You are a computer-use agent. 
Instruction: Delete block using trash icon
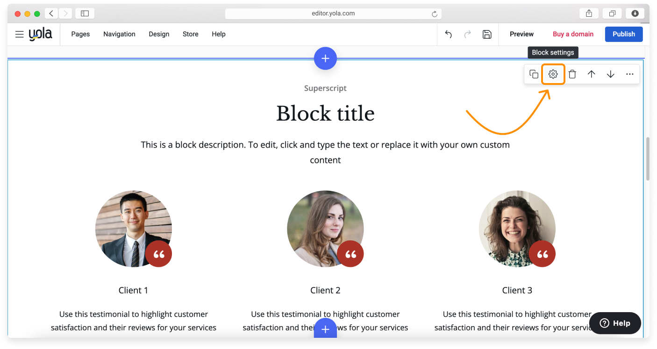[x=572, y=74]
